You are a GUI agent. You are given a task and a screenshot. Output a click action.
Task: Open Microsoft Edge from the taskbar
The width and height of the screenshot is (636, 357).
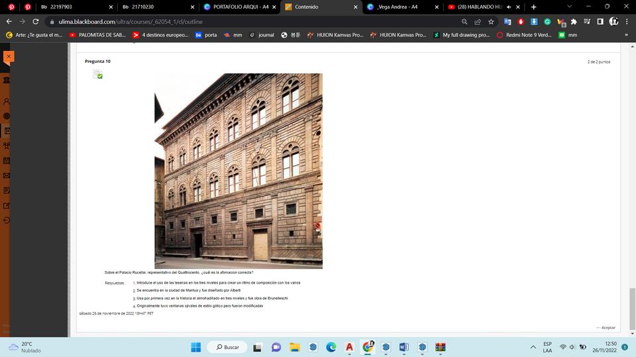click(331, 347)
